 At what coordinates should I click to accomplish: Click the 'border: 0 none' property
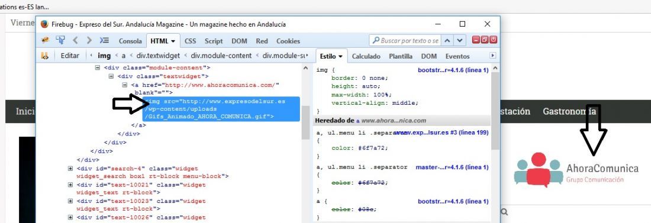(x=360, y=77)
